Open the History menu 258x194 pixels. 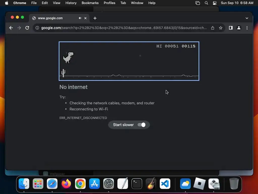point(71,3)
